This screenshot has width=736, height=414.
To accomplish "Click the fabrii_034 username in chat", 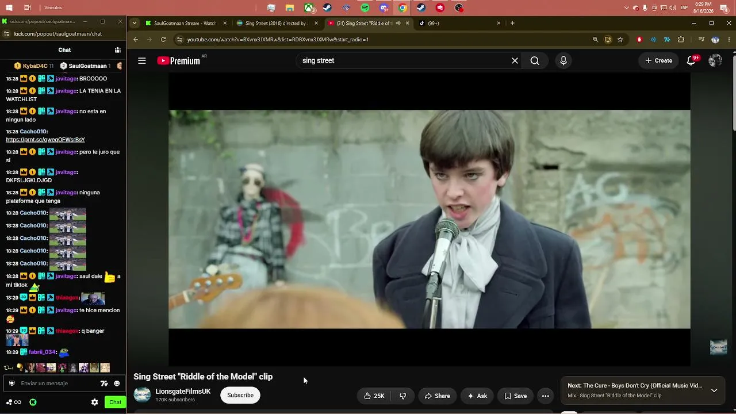I will click(x=43, y=352).
